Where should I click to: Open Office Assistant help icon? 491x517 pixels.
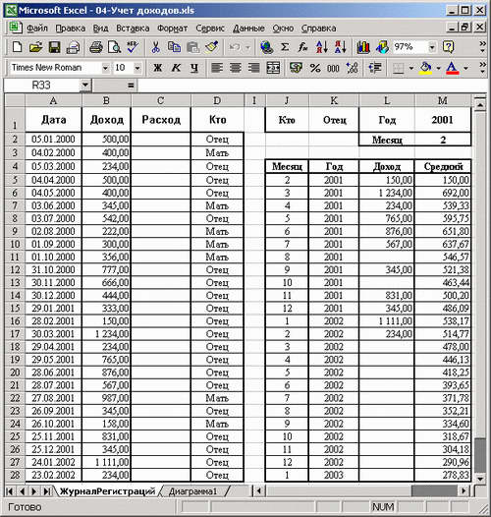click(x=448, y=48)
